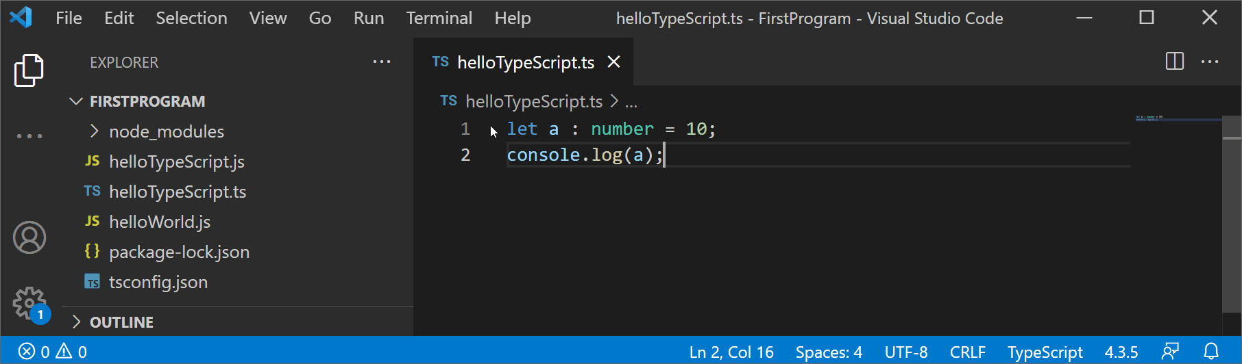Open editor More Actions ellipsis menu
The width and height of the screenshot is (1242, 364).
pyautogui.click(x=1210, y=62)
